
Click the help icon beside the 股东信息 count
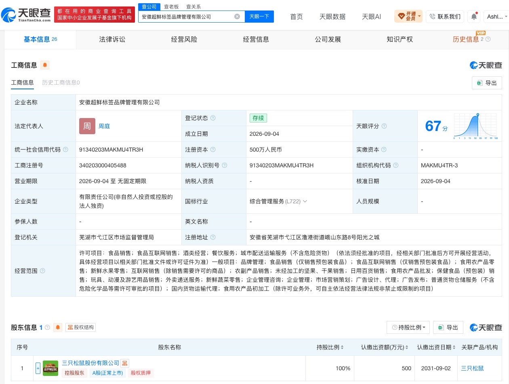click(47, 327)
